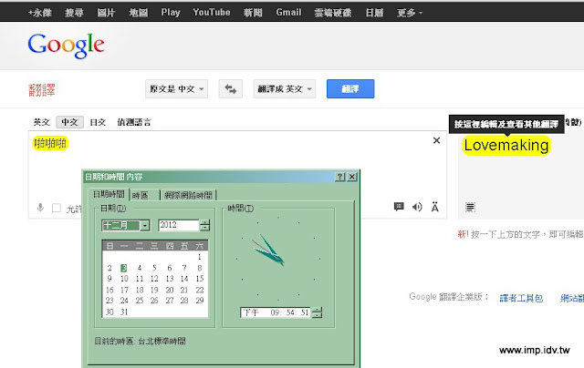The image size is (584, 368).
Task: Click the 翻譯 red page title link
Action: 42,89
